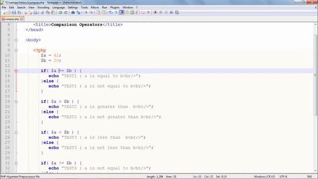
Task: Open the View menu
Action: pos(31,7)
